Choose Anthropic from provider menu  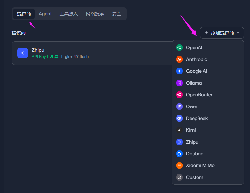tap(208, 59)
